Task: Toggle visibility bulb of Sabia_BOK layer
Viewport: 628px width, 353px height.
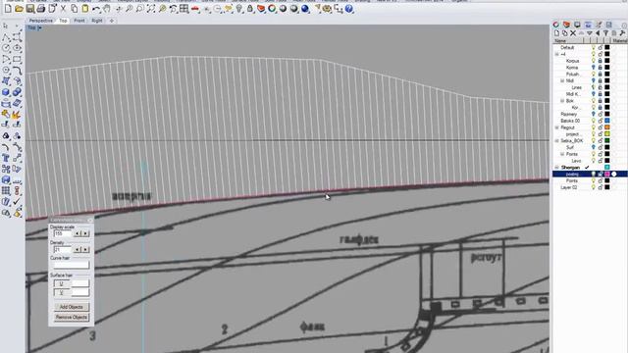Action: (x=594, y=141)
